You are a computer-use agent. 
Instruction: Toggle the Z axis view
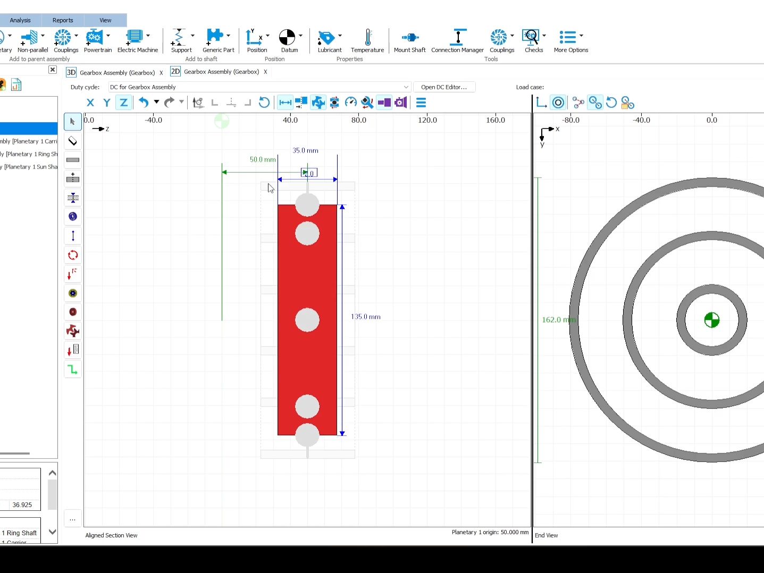(x=123, y=103)
